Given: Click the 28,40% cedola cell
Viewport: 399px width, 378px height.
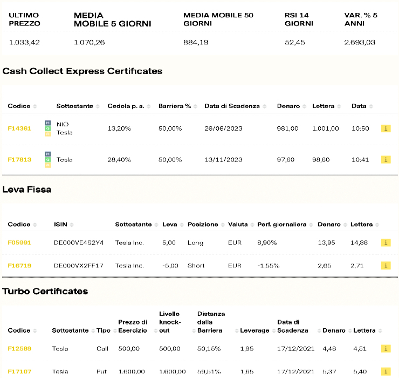Looking at the screenshot, I should click(119, 159).
